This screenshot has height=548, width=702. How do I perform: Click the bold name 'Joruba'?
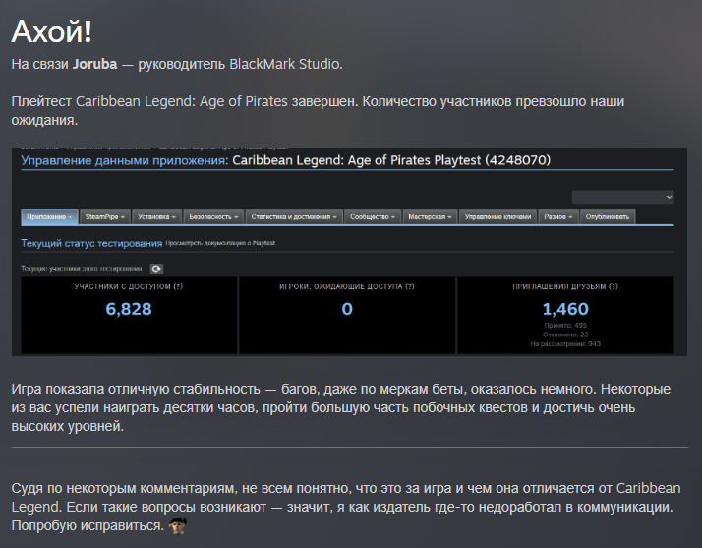tap(95, 64)
